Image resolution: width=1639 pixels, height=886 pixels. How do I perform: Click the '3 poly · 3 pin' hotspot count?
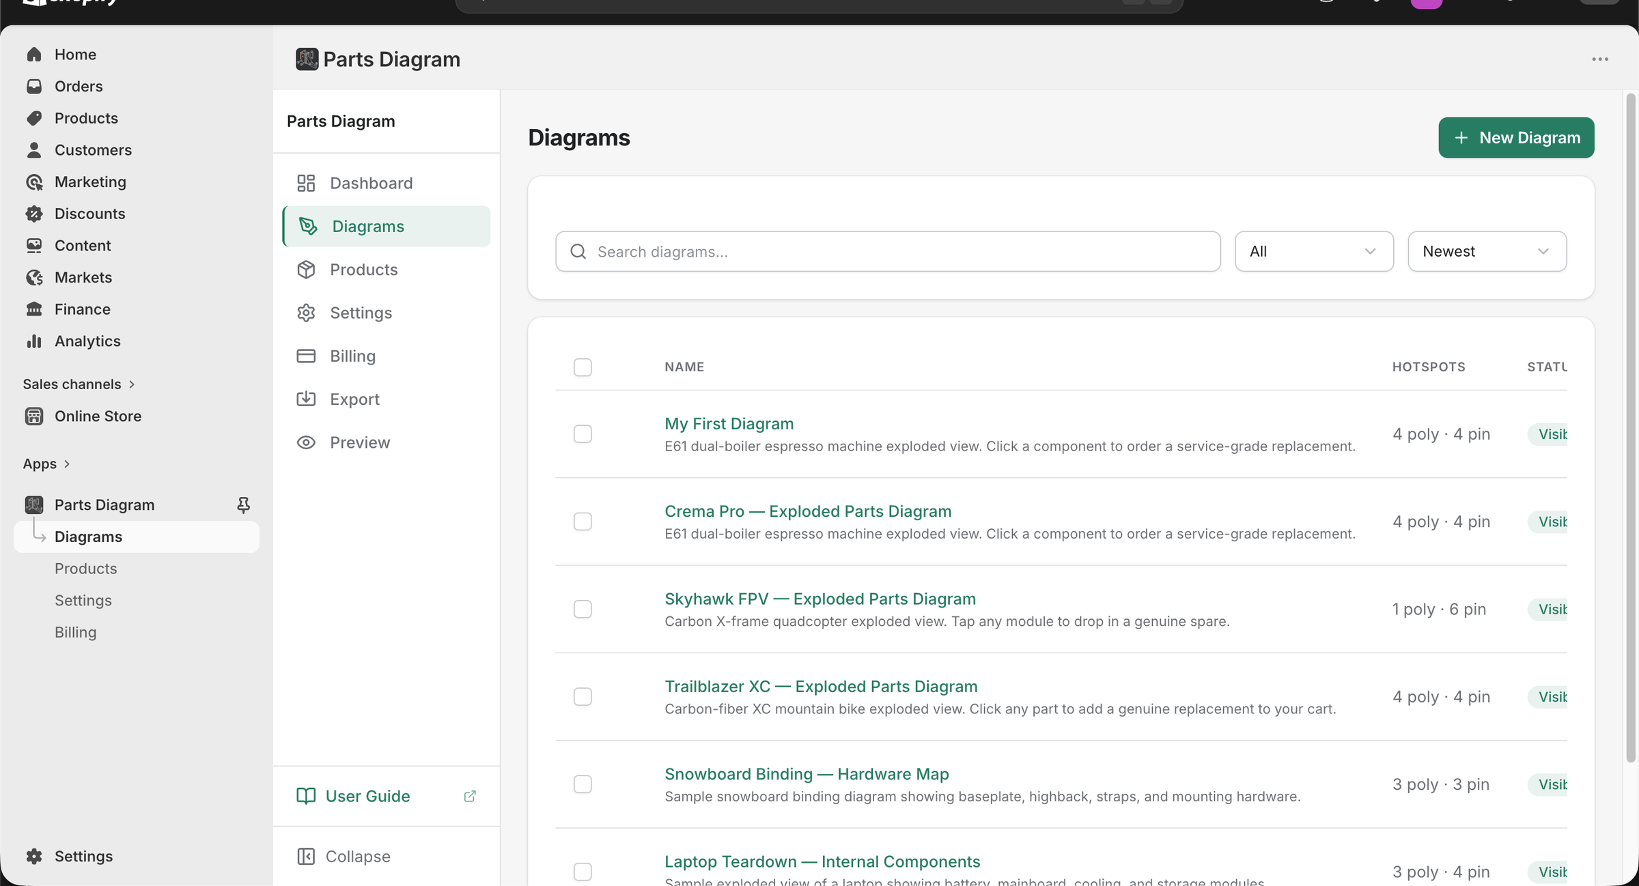1441,784
